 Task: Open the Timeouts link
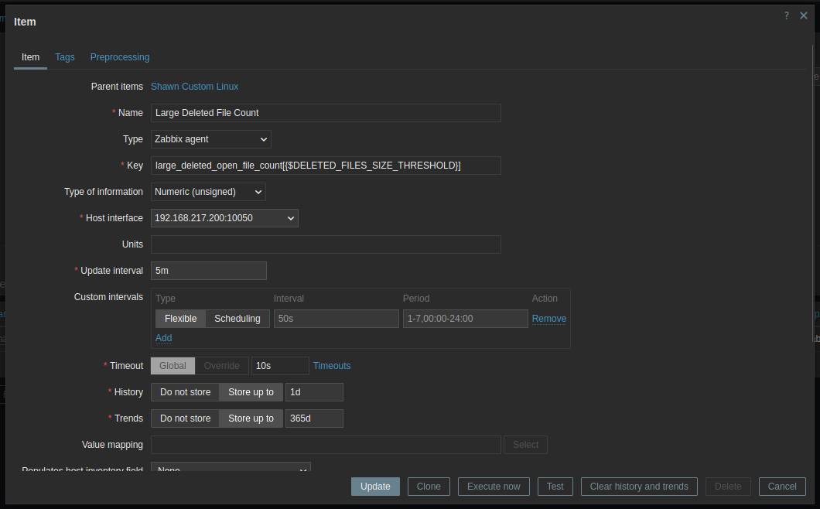[x=331, y=366]
